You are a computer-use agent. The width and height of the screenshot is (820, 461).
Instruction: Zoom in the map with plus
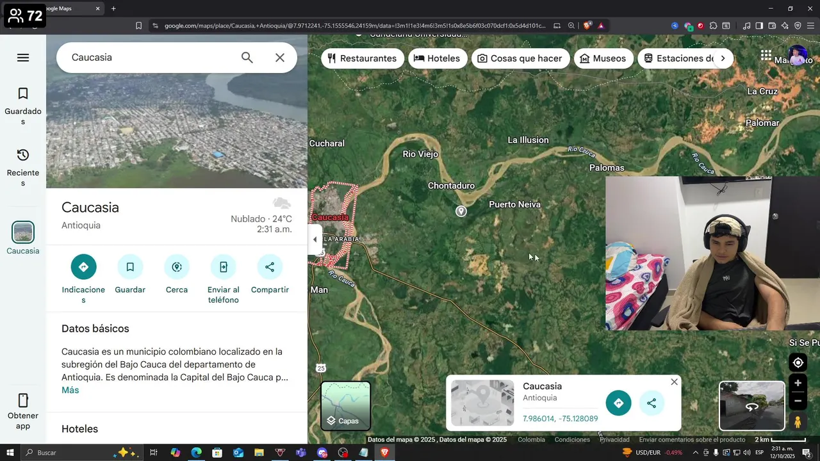coord(798,384)
